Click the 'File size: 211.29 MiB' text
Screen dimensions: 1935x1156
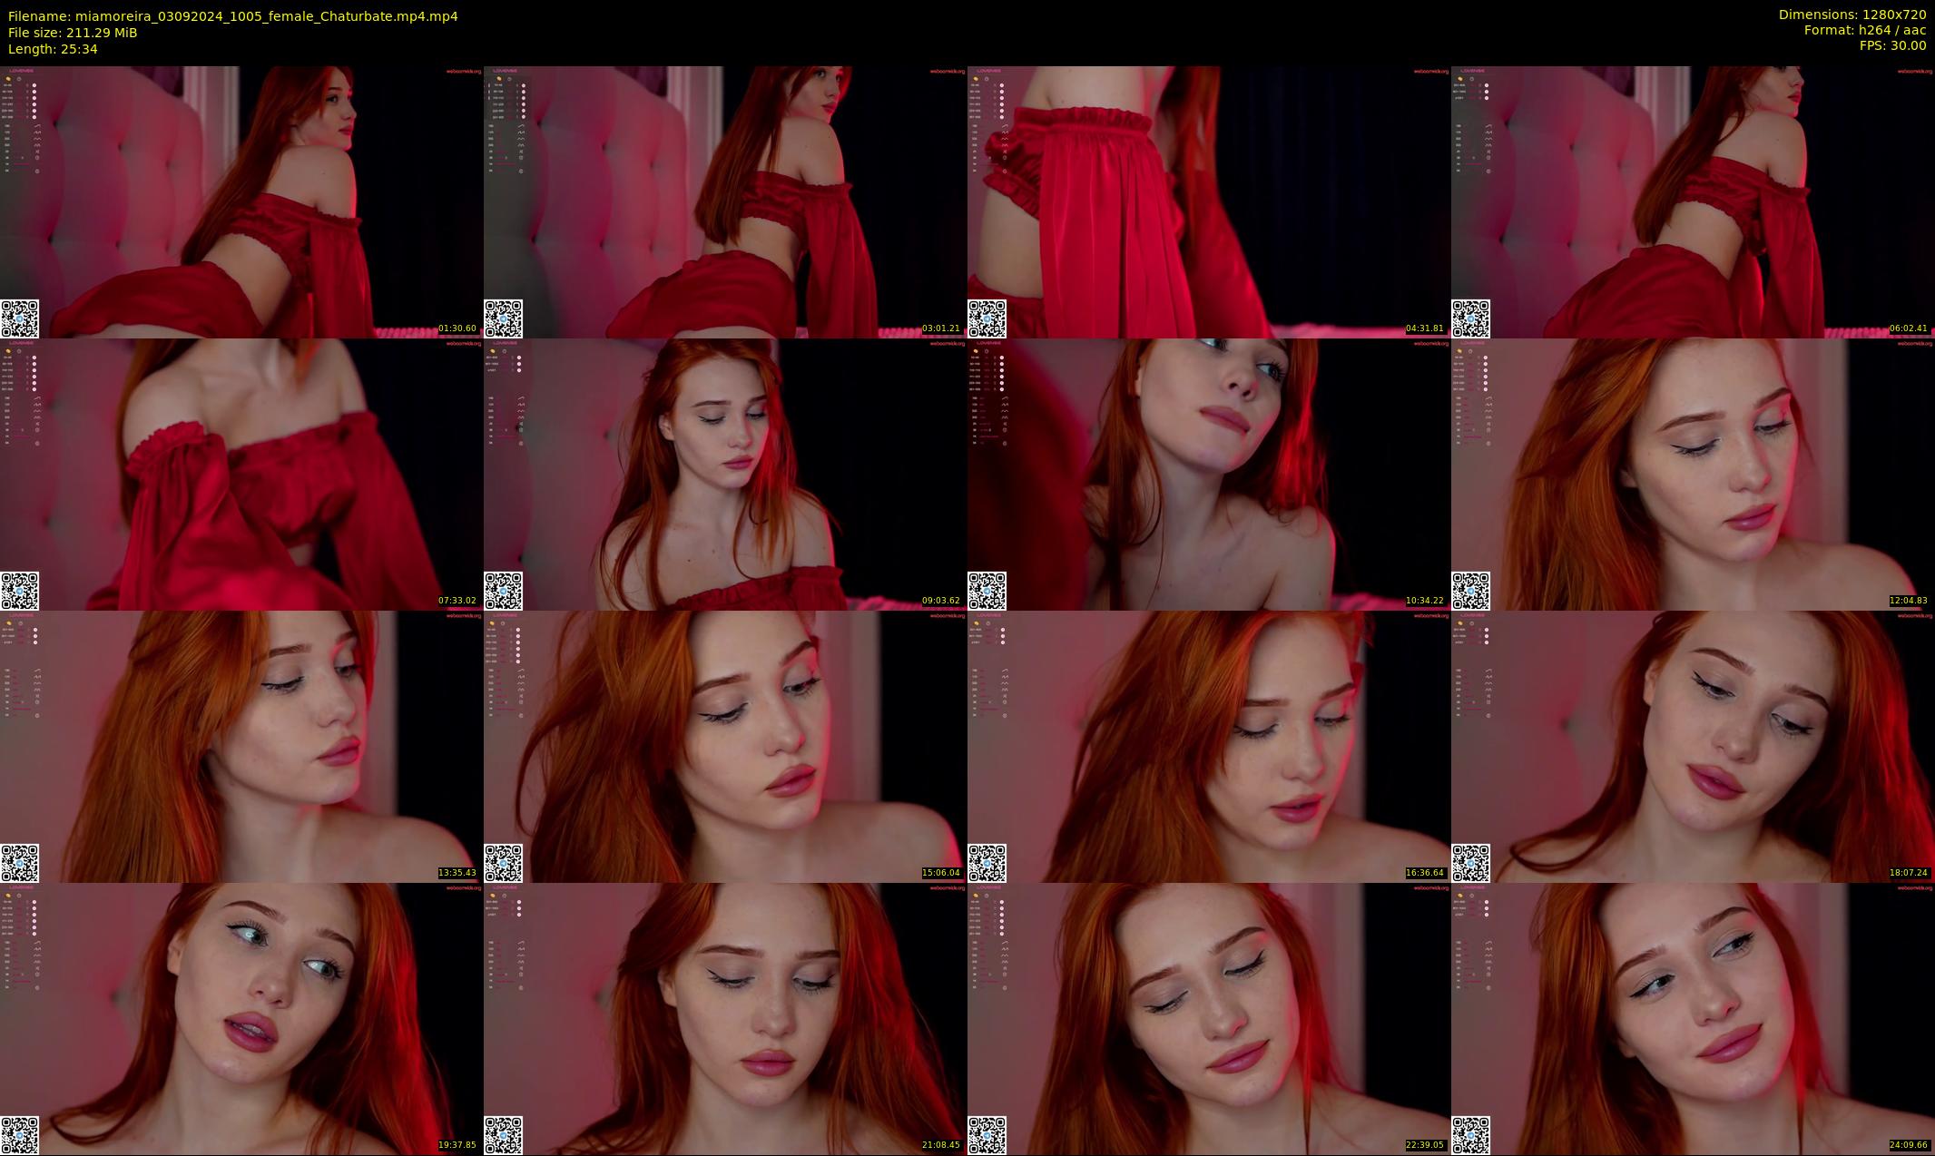click(73, 33)
